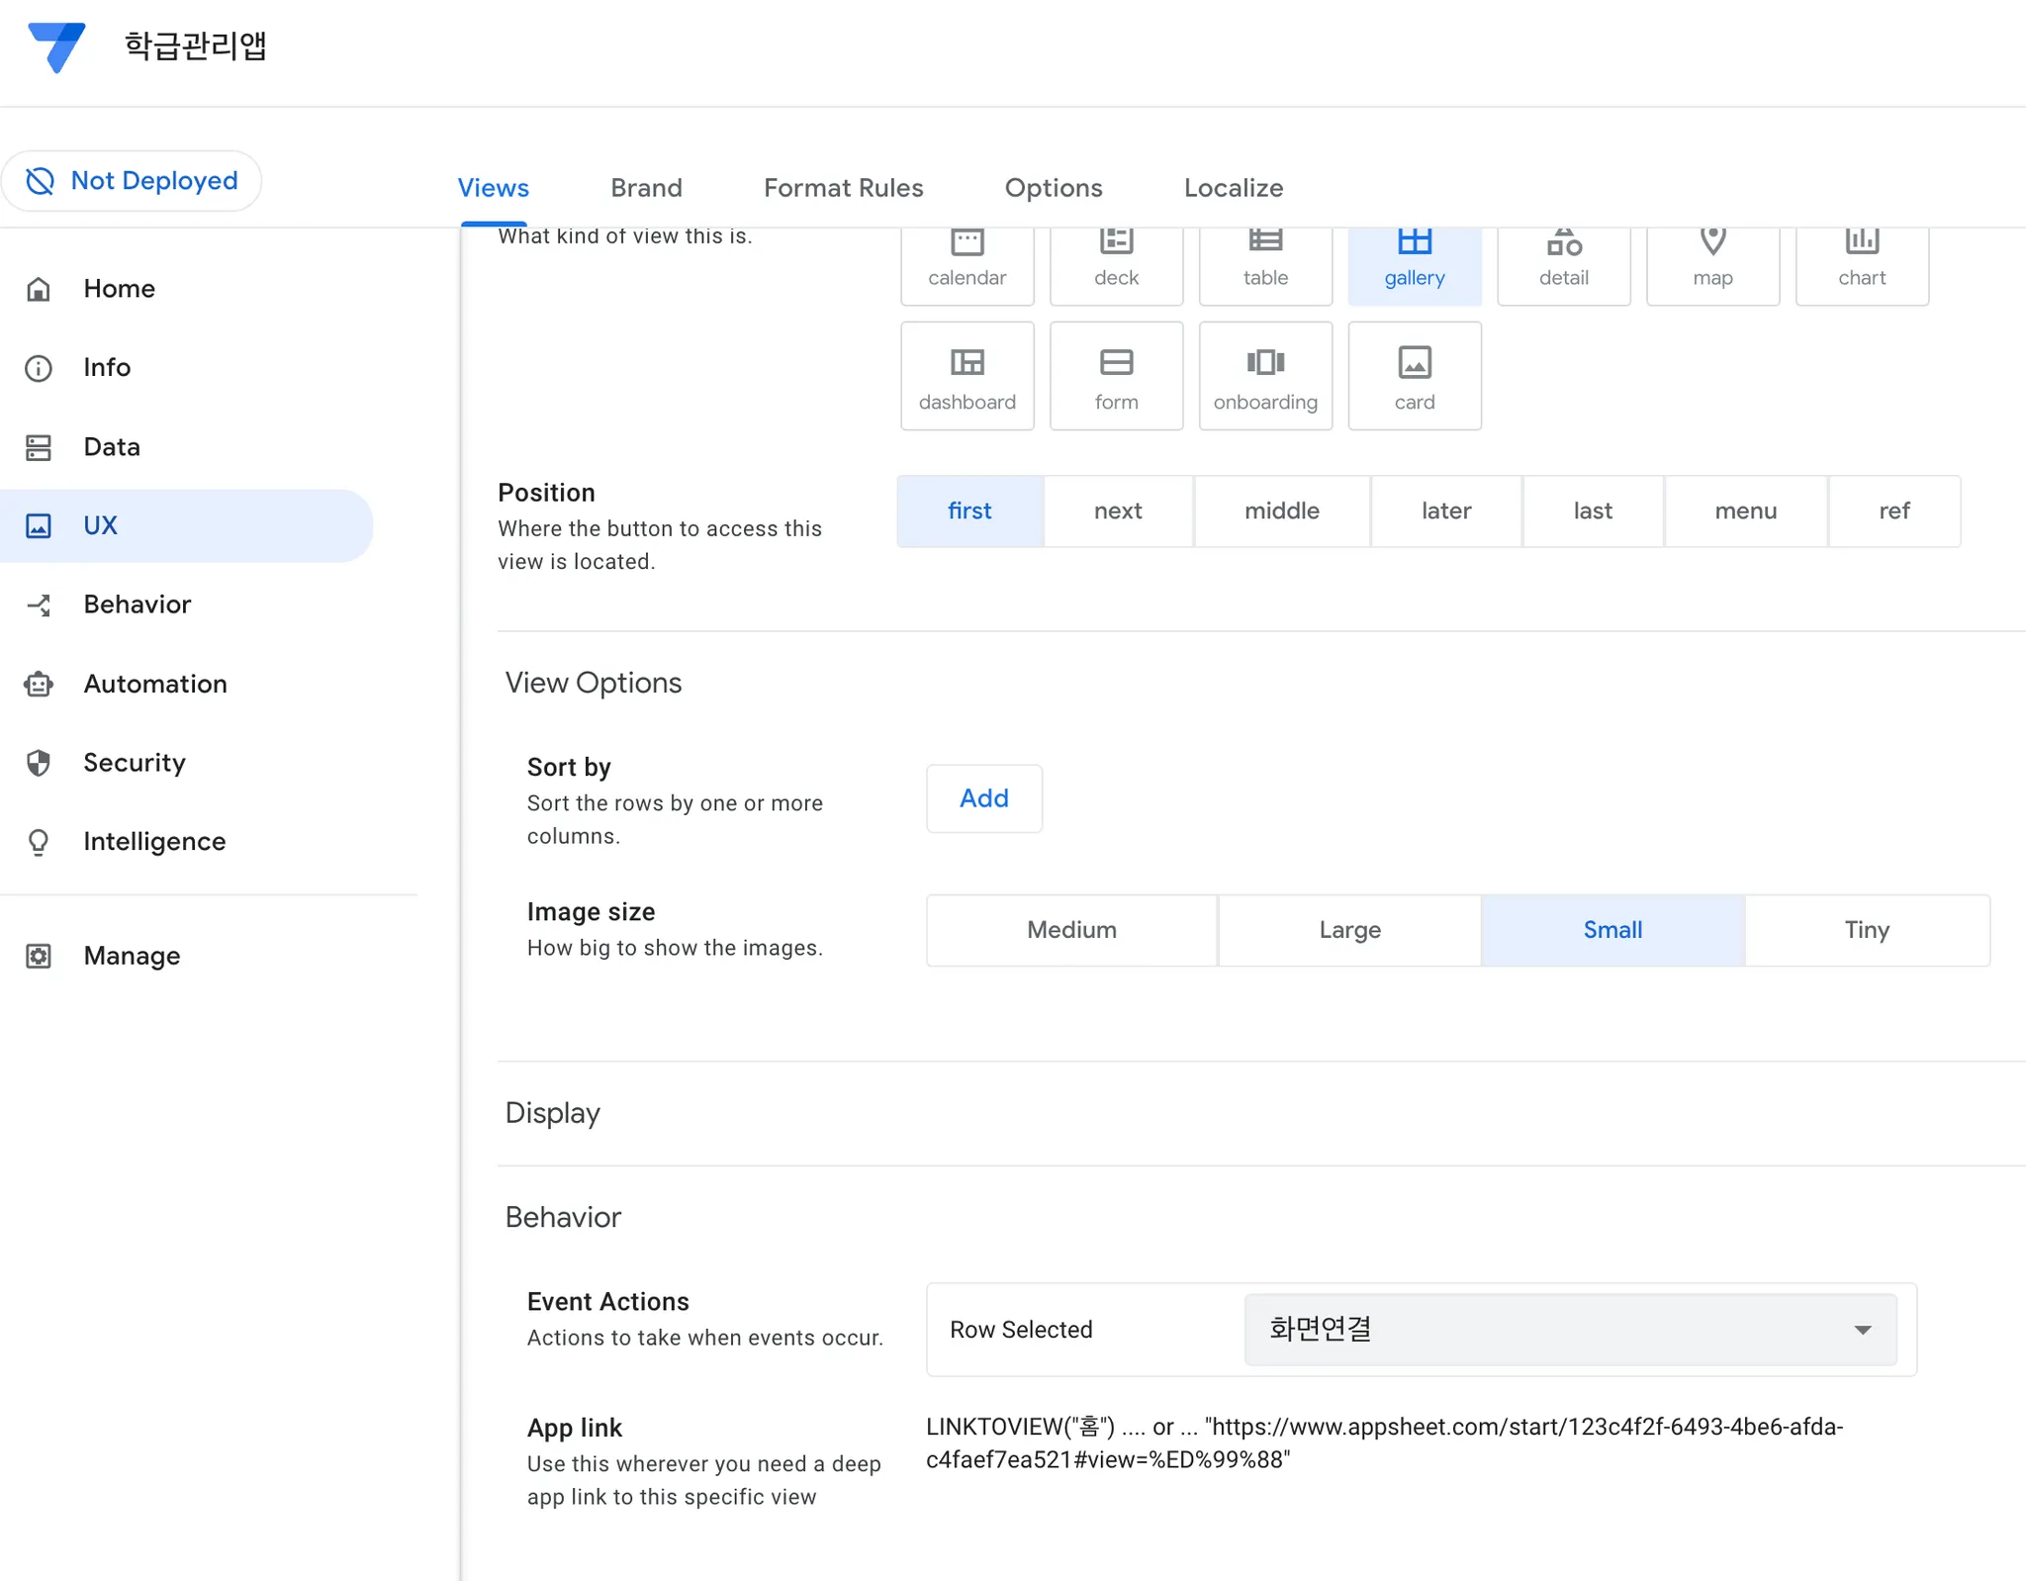The height and width of the screenshot is (1581, 2026).
Task: Collapse the View Options section
Action: (594, 683)
